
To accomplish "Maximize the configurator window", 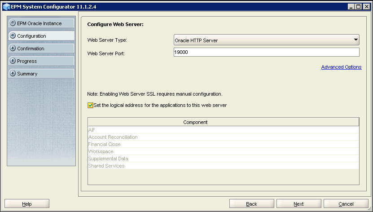I will (x=359, y=7).
